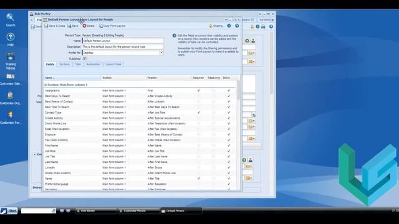Viewport: 399px width, 224px height.
Task: Switch to Default Person taskbar item
Action: pyautogui.click(x=181, y=211)
